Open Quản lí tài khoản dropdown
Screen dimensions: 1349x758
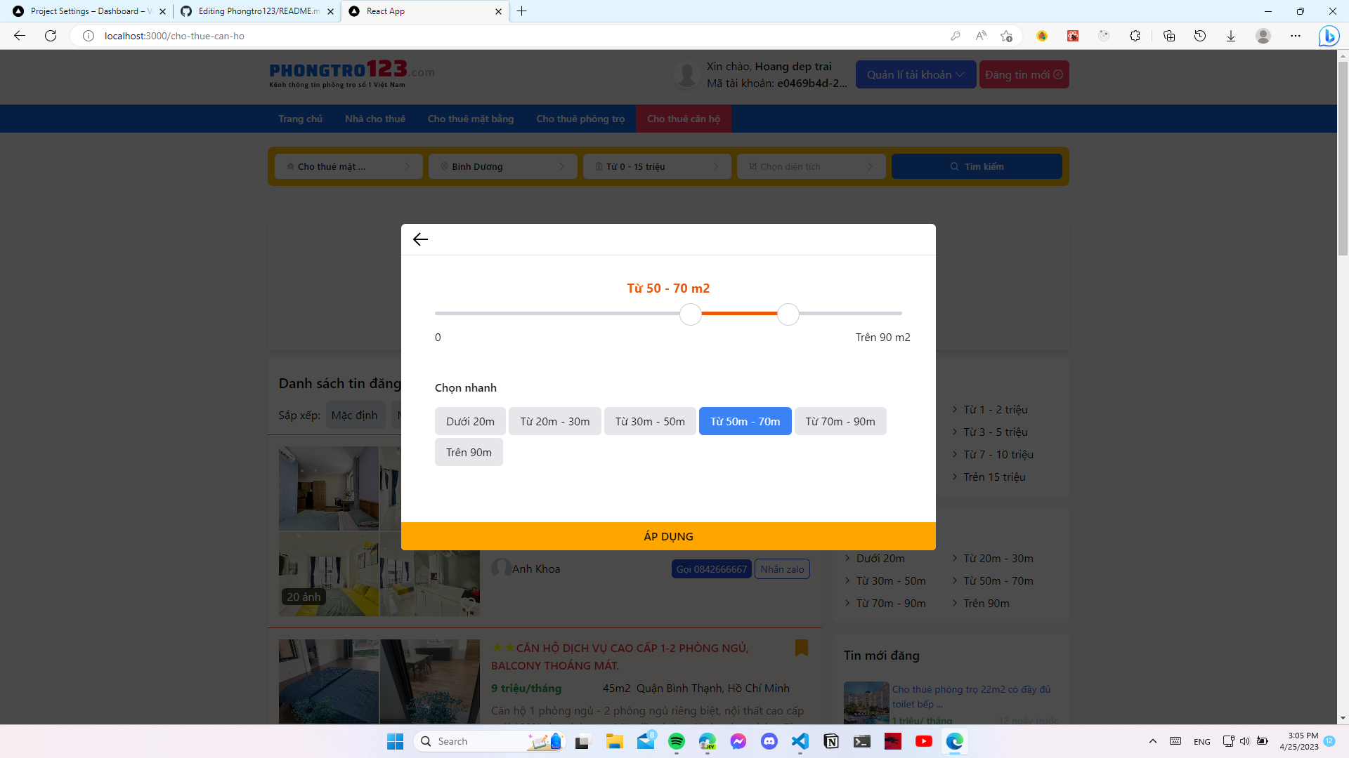coord(915,74)
